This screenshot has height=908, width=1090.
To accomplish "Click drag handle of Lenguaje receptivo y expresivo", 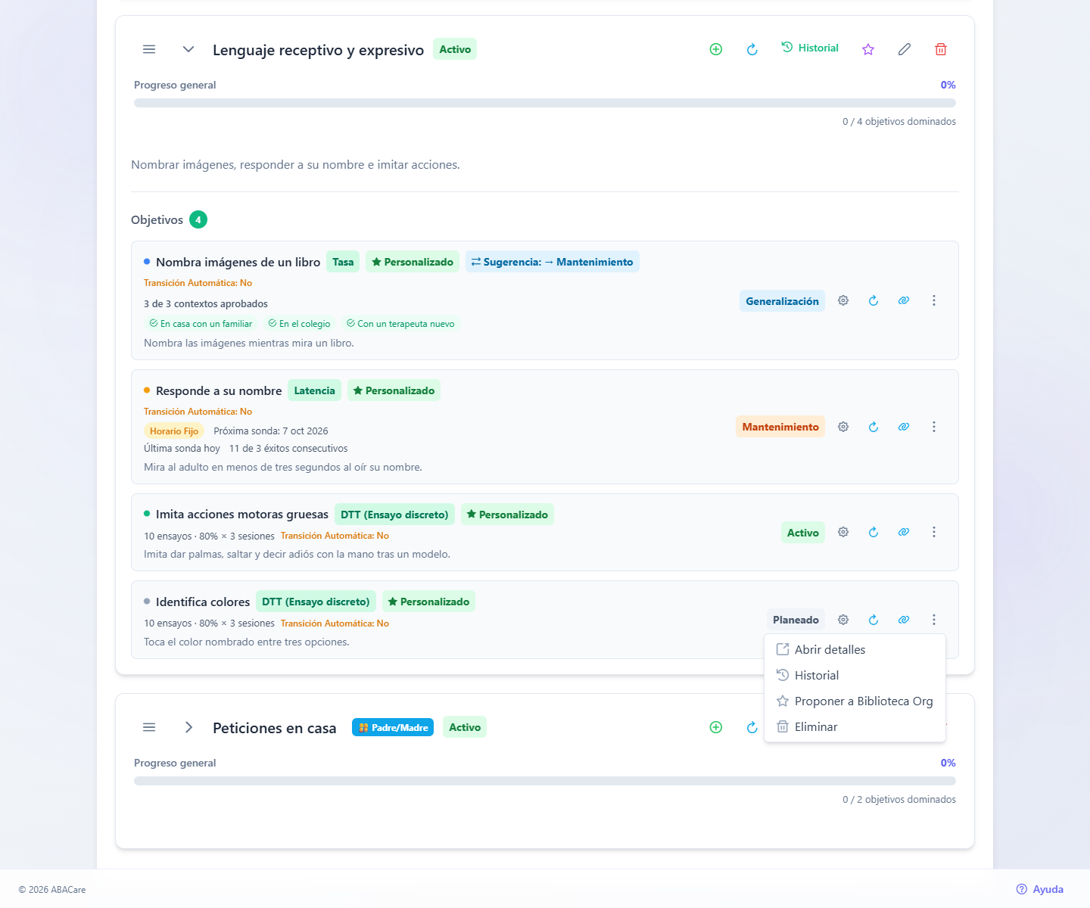I will tap(149, 49).
